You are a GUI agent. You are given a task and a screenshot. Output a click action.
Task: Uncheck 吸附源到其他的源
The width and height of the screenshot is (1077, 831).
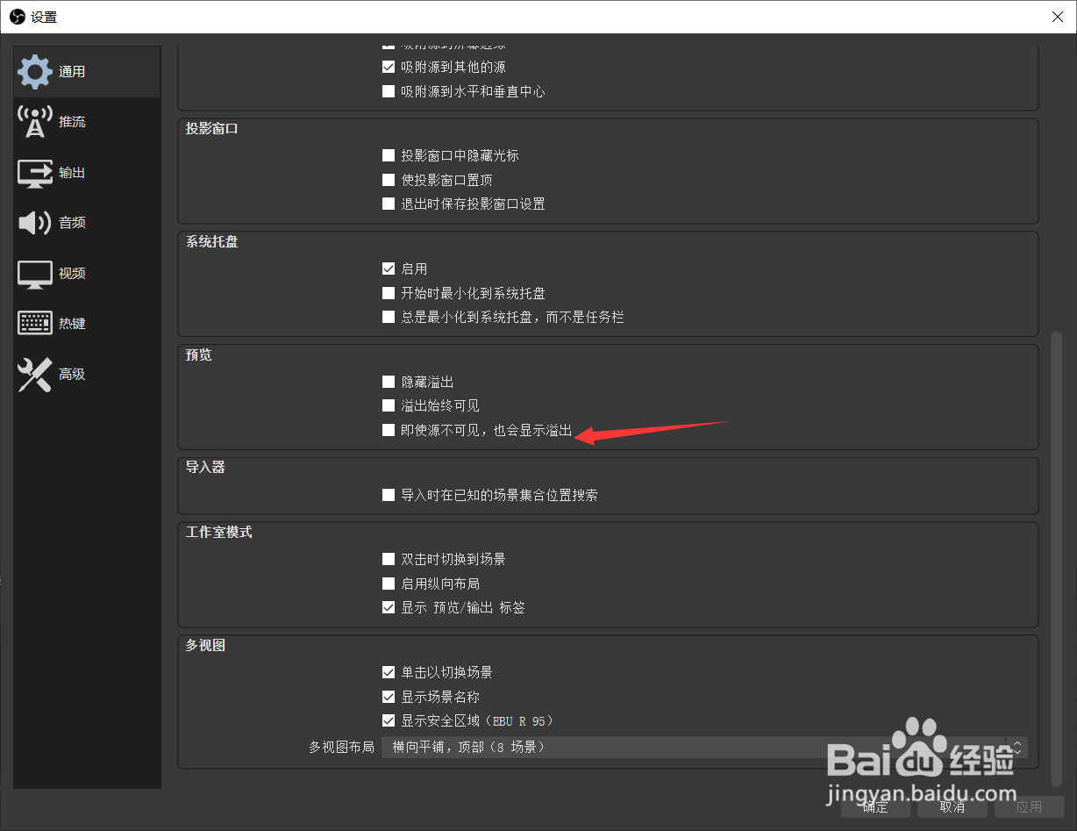point(389,67)
